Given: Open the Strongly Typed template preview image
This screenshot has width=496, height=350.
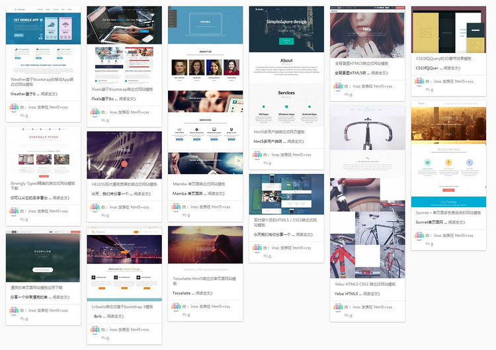Looking at the screenshot, I should coord(44,153).
